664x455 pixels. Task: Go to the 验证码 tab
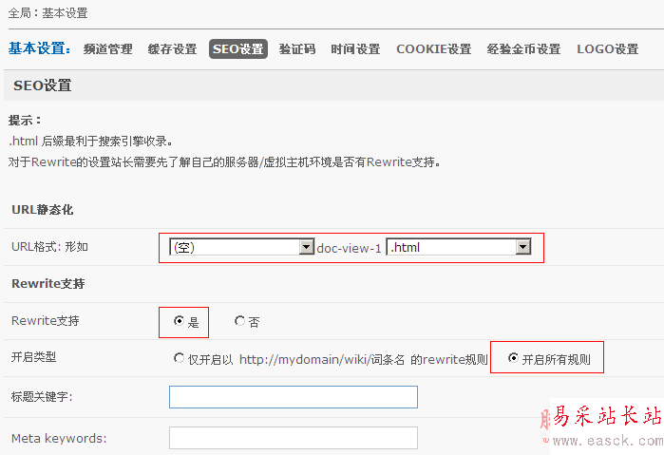tap(296, 49)
